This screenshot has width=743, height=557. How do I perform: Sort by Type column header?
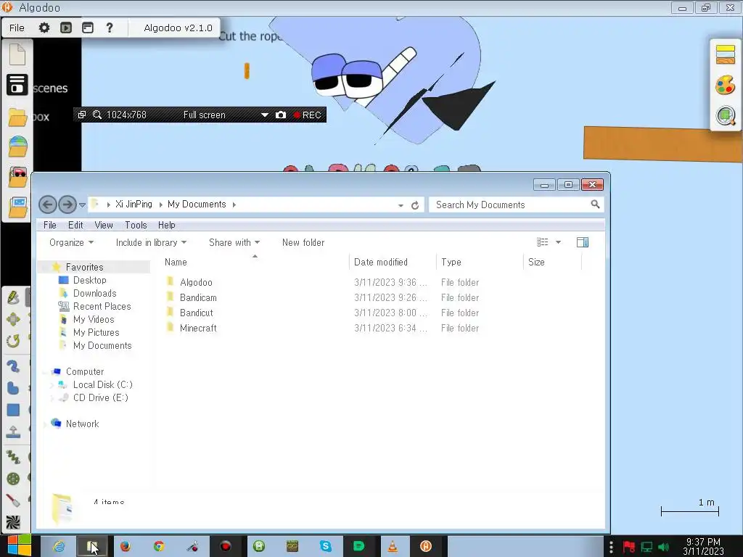coord(480,262)
